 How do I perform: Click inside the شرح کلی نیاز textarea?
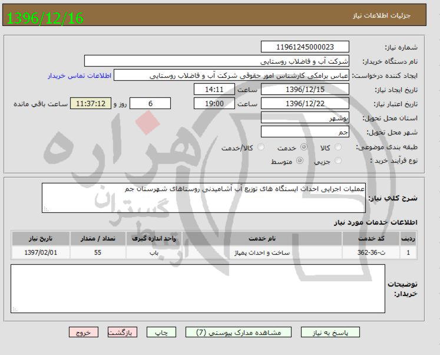(204, 198)
